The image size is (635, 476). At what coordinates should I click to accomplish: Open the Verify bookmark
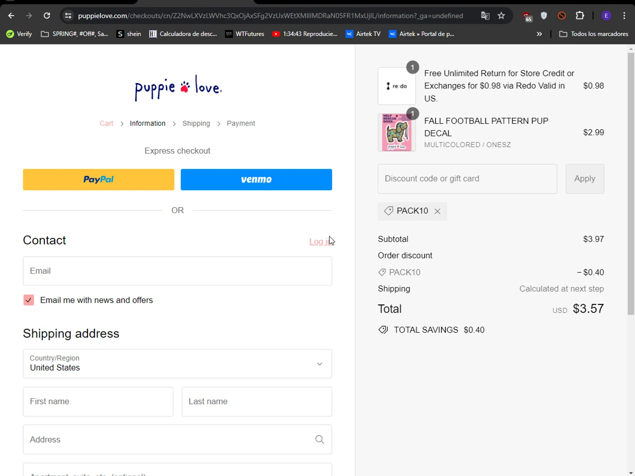(19, 34)
